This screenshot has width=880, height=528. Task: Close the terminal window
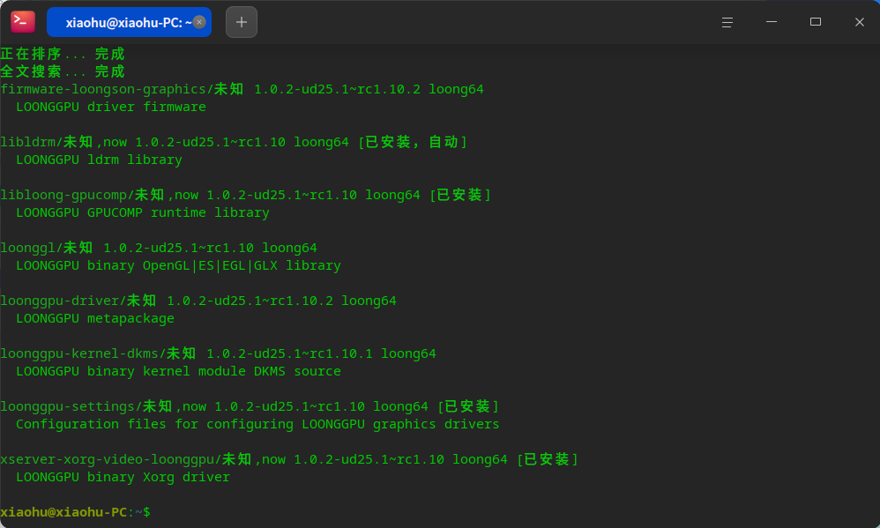(x=859, y=22)
